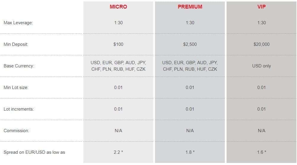
Task: Click the $2,500 minimum deposit value
Action: pyautogui.click(x=190, y=44)
